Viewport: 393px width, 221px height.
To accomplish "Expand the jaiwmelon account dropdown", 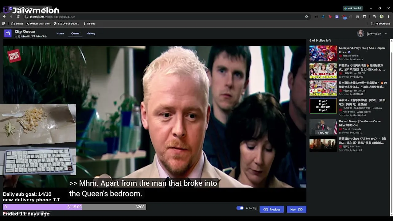I will [386, 34].
